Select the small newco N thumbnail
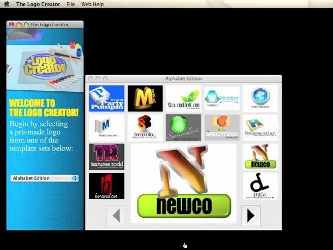The image size is (333, 250). coord(261,157)
